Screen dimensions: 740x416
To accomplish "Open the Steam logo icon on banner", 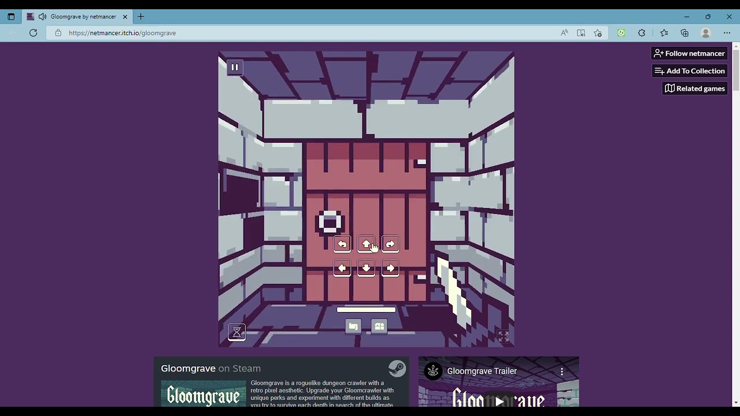I will 397,369.
